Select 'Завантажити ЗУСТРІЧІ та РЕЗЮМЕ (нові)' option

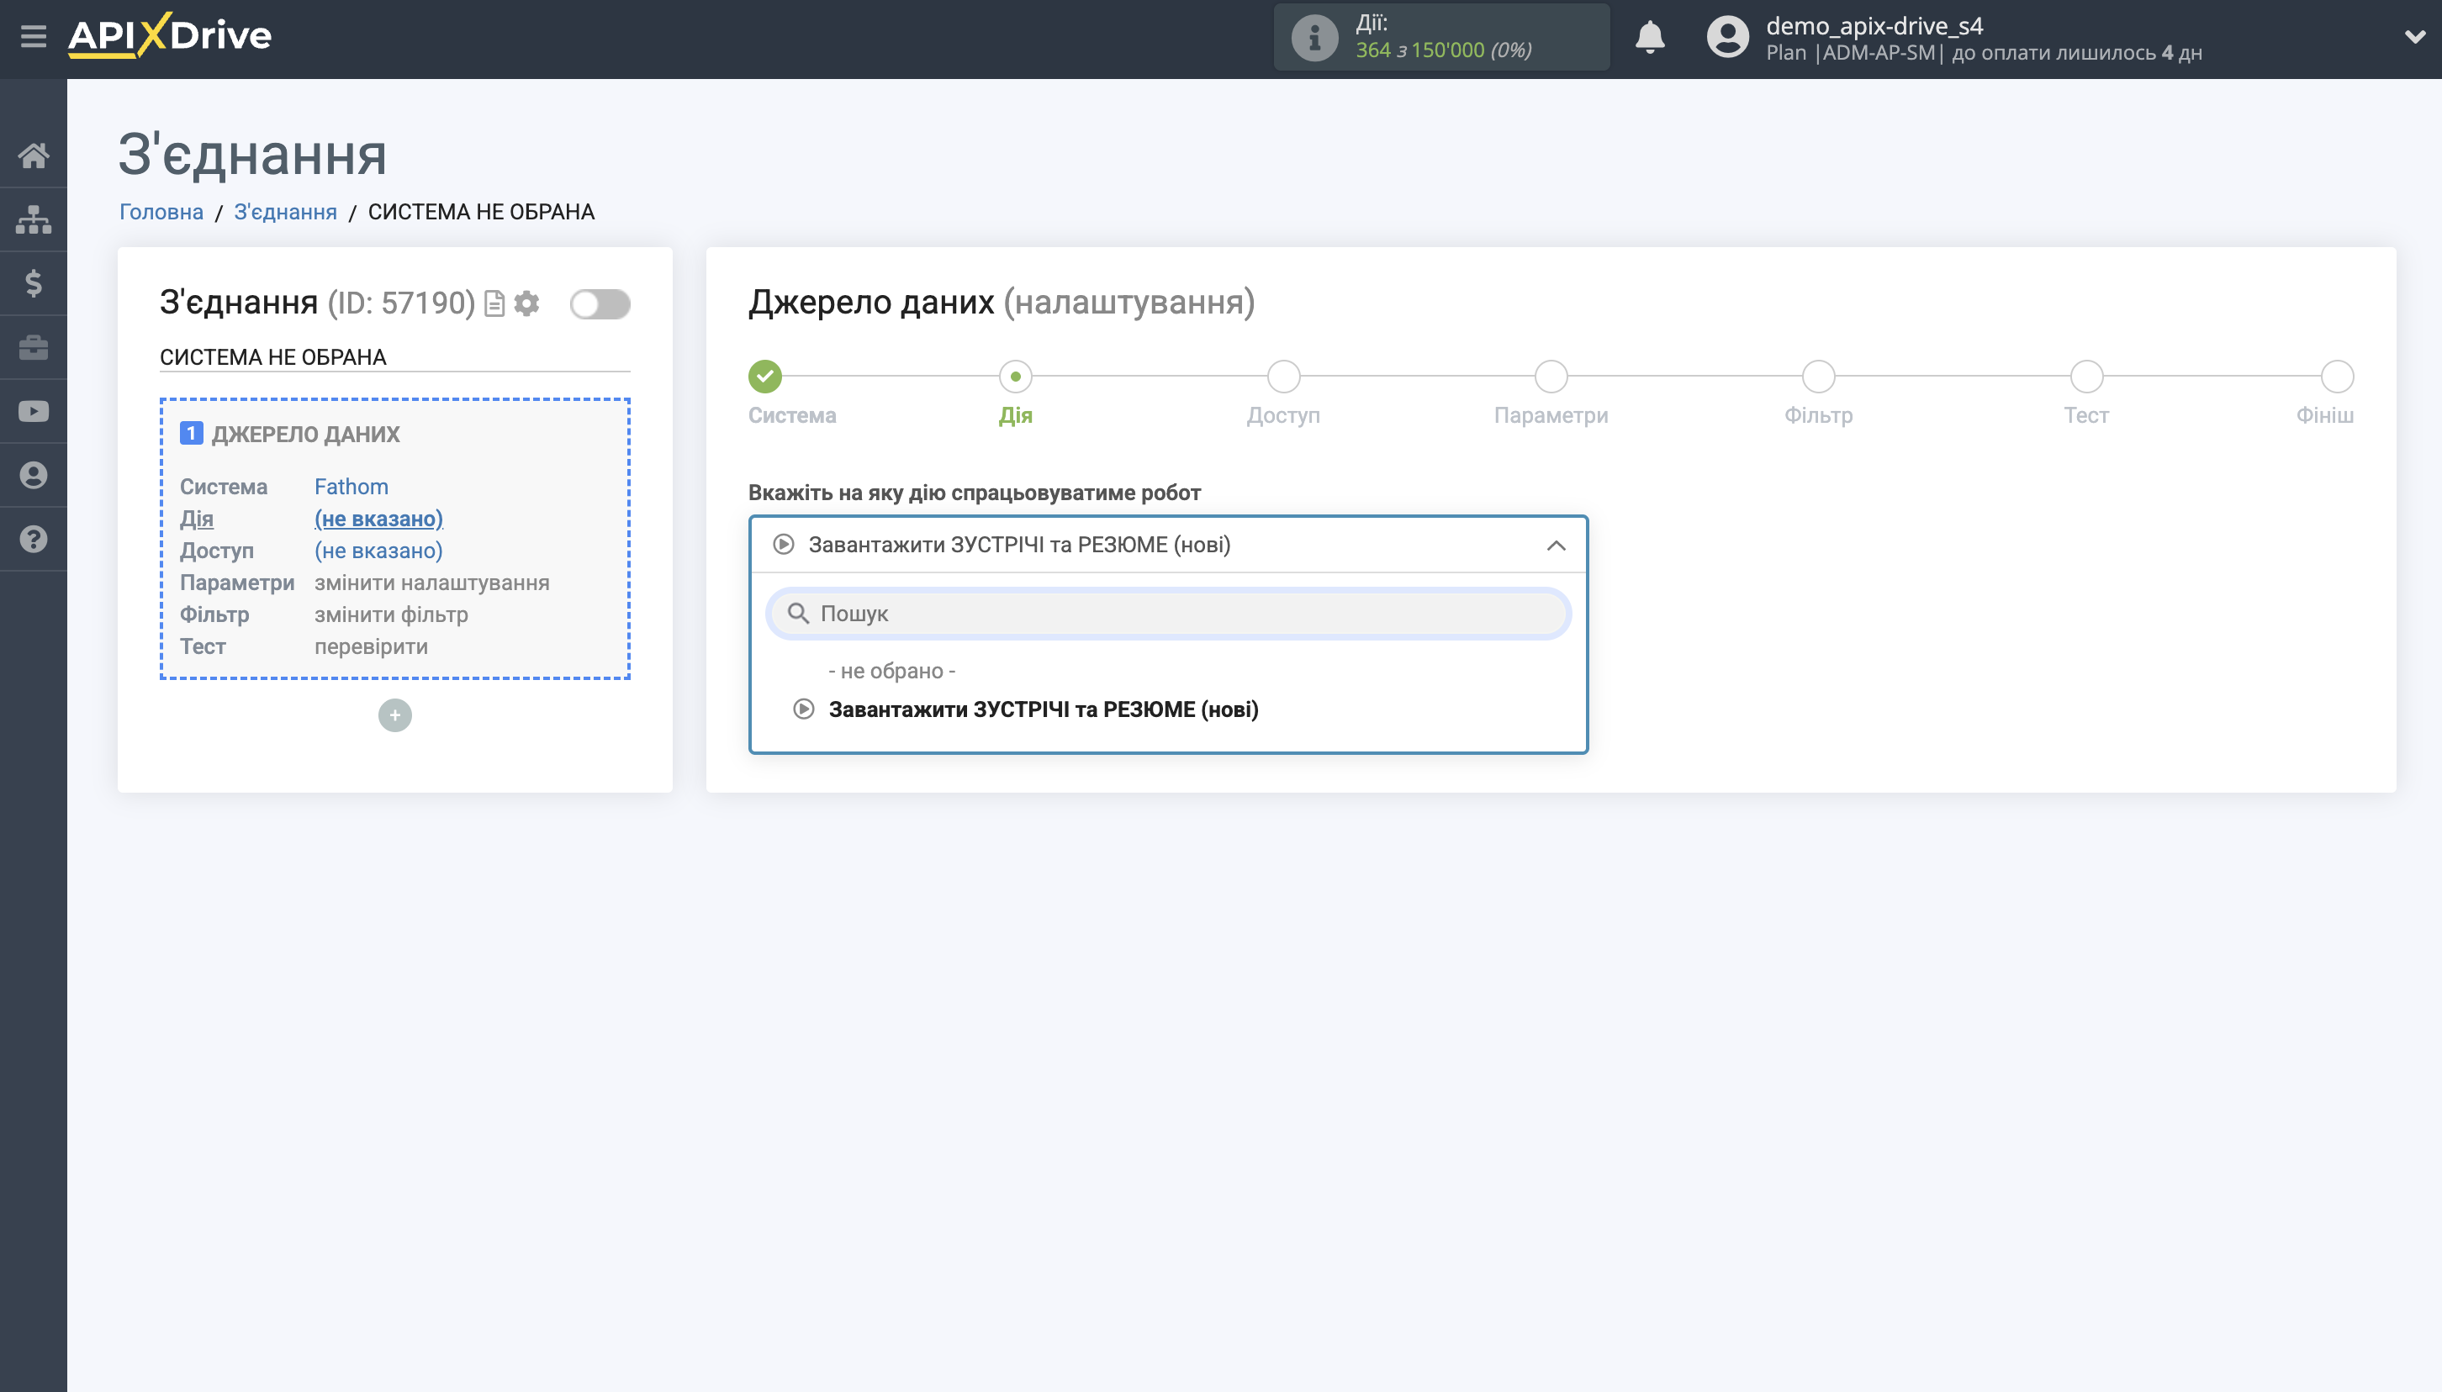pos(1044,709)
